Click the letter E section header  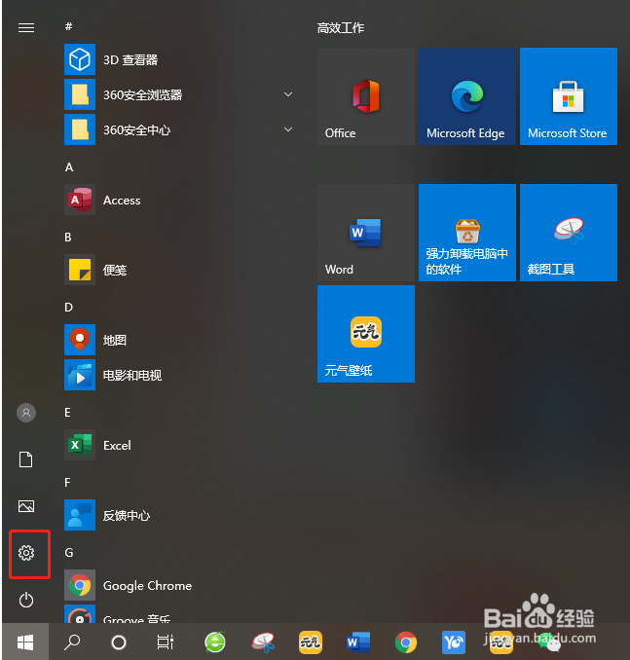point(67,412)
